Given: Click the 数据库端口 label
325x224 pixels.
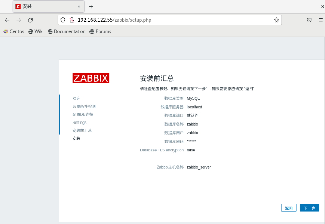Looking at the screenshot, I should [x=174, y=115].
